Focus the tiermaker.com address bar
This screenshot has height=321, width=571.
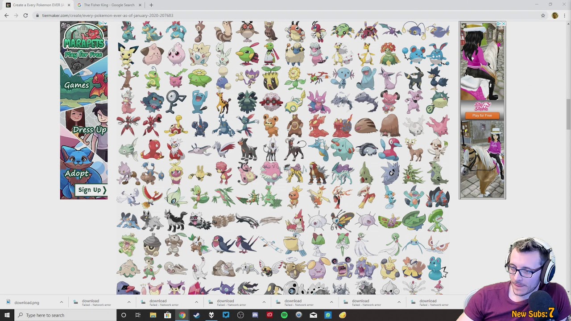click(x=285, y=15)
